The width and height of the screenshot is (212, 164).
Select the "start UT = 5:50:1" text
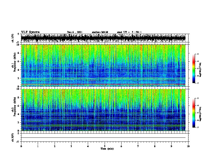(x=129, y=32)
